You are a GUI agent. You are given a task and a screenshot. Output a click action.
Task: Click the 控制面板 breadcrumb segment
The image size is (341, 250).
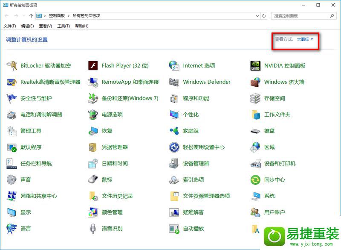(57, 16)
